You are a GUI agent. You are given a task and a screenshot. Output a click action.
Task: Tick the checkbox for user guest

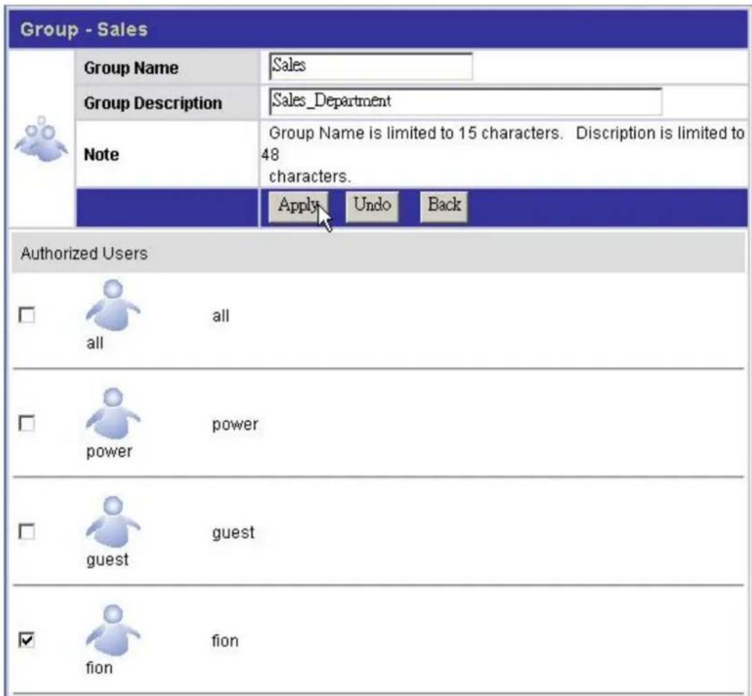(26, 531)
